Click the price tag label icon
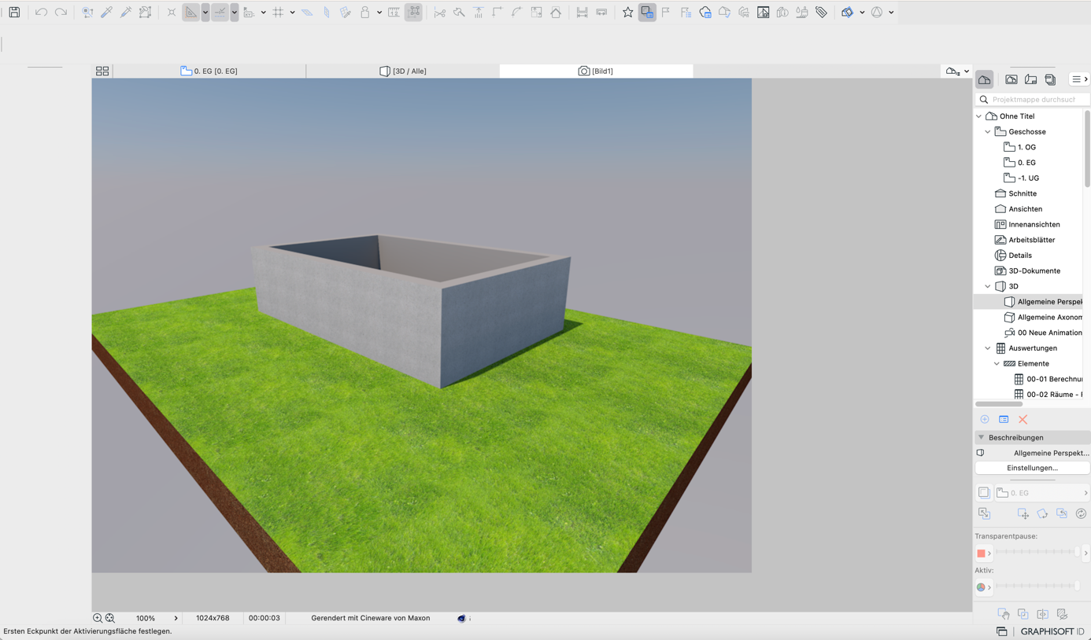The image size is (1091, 640). pos(821,13)
